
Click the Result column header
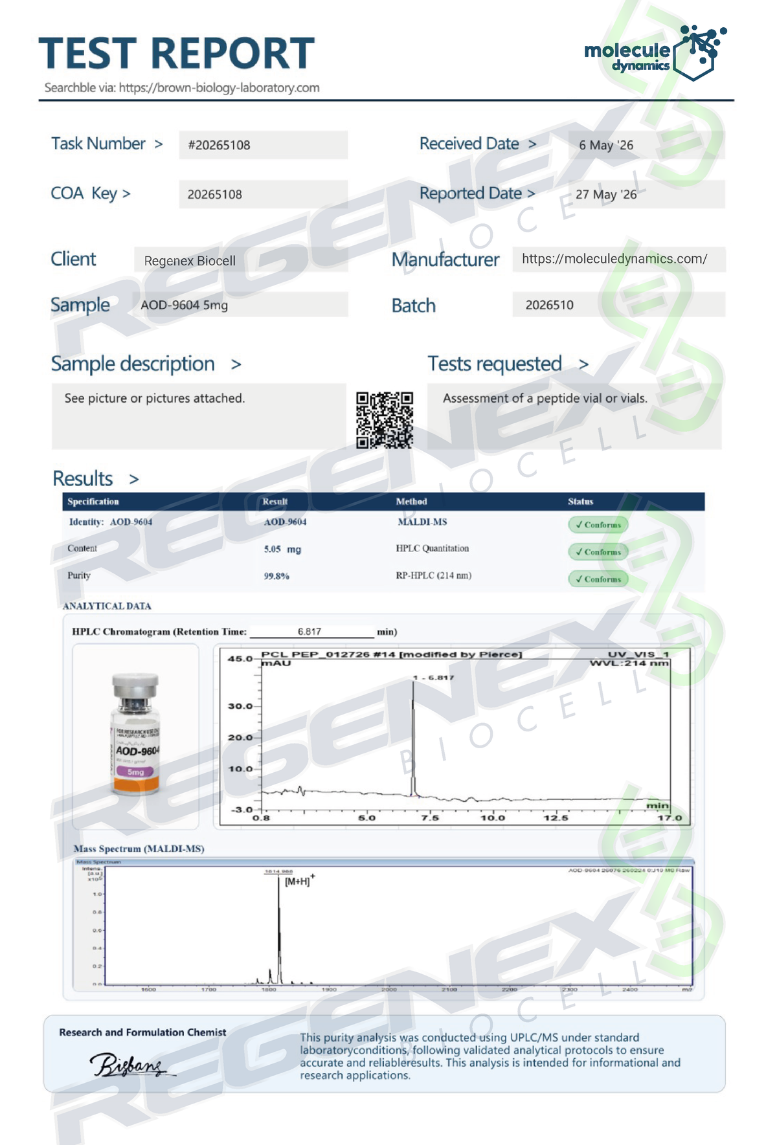pos(275,502)
